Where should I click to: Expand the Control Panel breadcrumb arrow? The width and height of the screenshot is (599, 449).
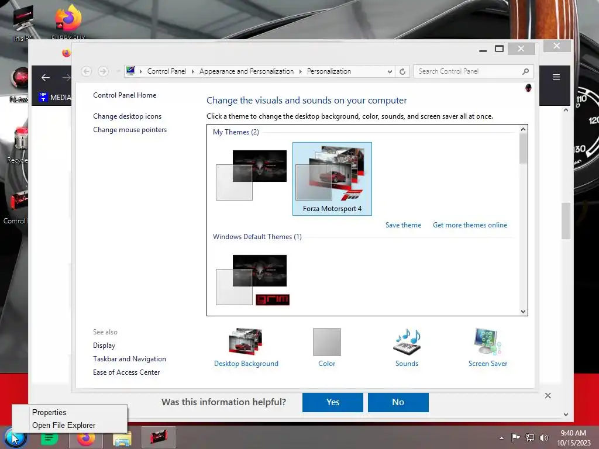[x=193, y=71]
